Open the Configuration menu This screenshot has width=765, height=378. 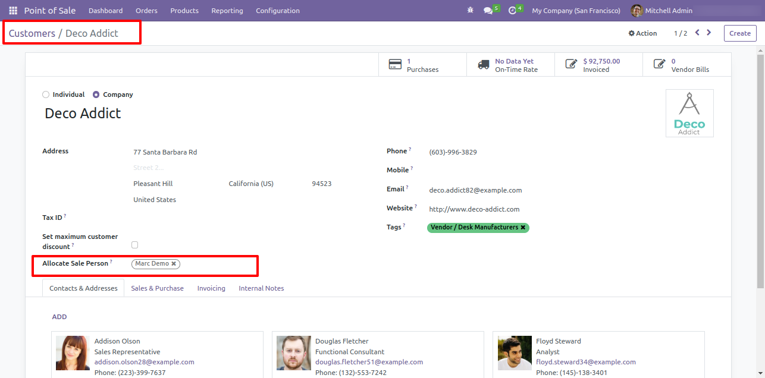click(x=277, y=11)
